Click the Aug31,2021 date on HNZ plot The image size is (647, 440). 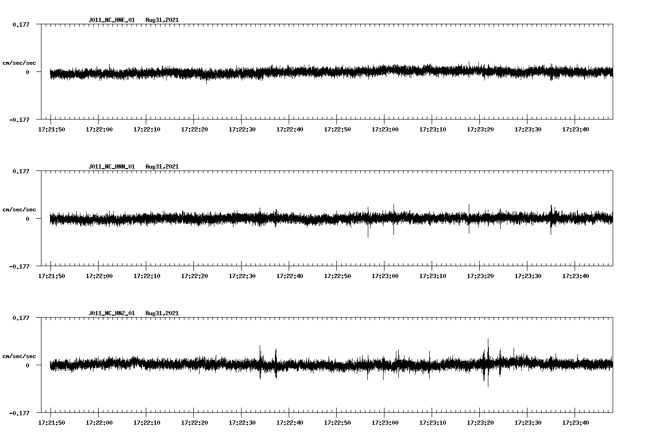click(x=162, y=313)
